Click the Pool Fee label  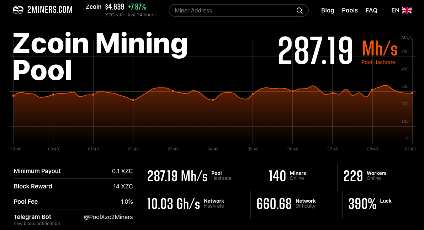tap(26, 202)
